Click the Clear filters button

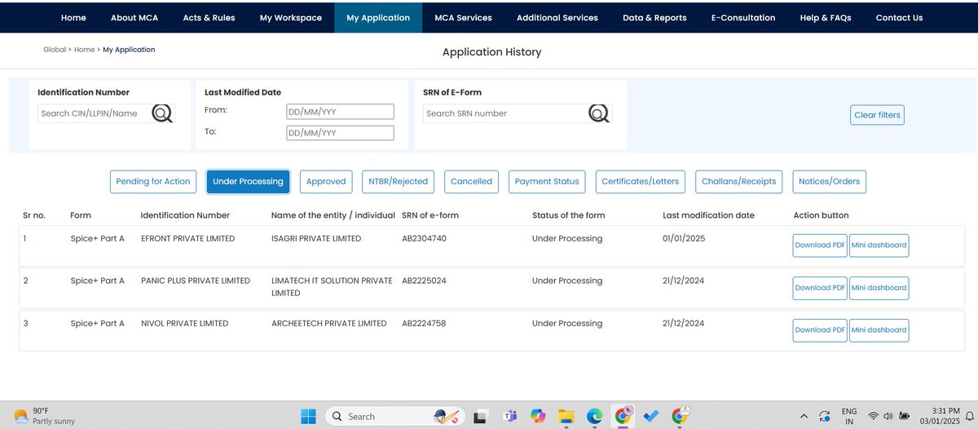[x=878, y=115]
